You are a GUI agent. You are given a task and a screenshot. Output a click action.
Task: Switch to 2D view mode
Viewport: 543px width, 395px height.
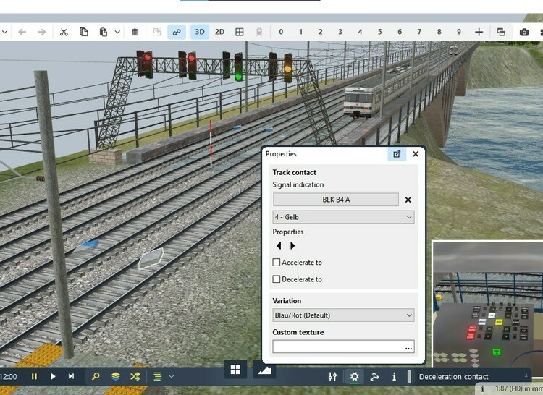pos(219,32)
